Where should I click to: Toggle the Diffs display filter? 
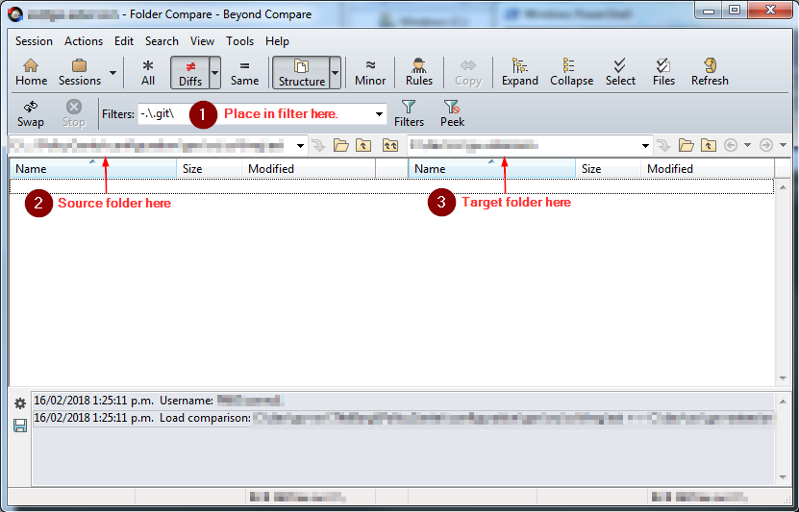click(x=190, y=73)
